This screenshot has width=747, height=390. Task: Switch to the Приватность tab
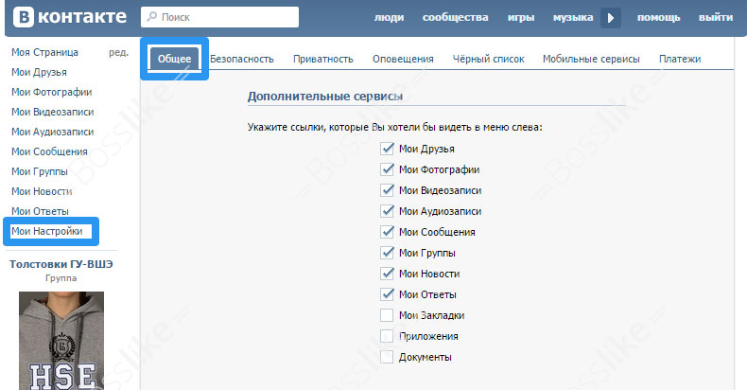click(323, 59)
